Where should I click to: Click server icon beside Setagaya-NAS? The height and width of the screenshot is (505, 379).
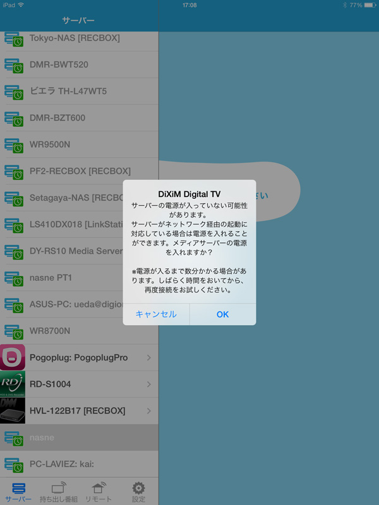(14, 199)
